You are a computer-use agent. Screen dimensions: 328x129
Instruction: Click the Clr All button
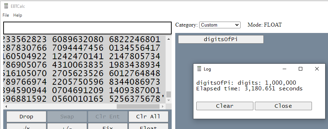click(x=148, y=117)
